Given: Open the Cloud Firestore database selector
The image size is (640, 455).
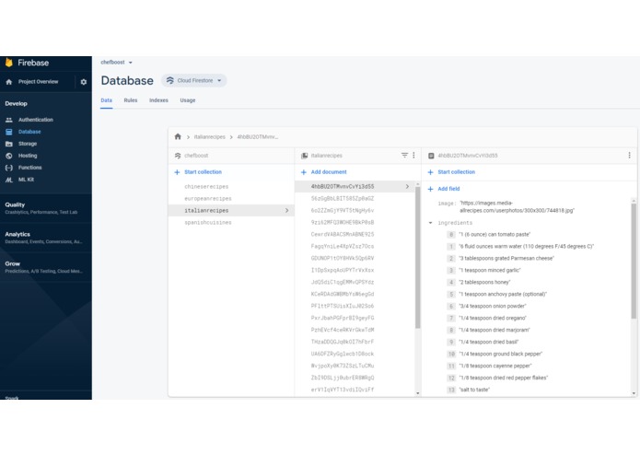Looking at the screenshot, I should click(194, 80).
